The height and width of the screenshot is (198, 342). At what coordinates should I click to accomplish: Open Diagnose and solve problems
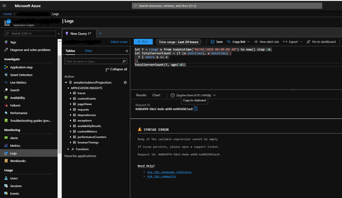[30, 50]
